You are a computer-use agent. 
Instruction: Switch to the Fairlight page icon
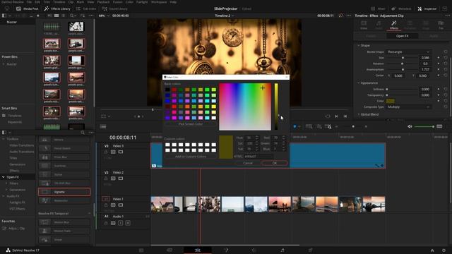282,250
